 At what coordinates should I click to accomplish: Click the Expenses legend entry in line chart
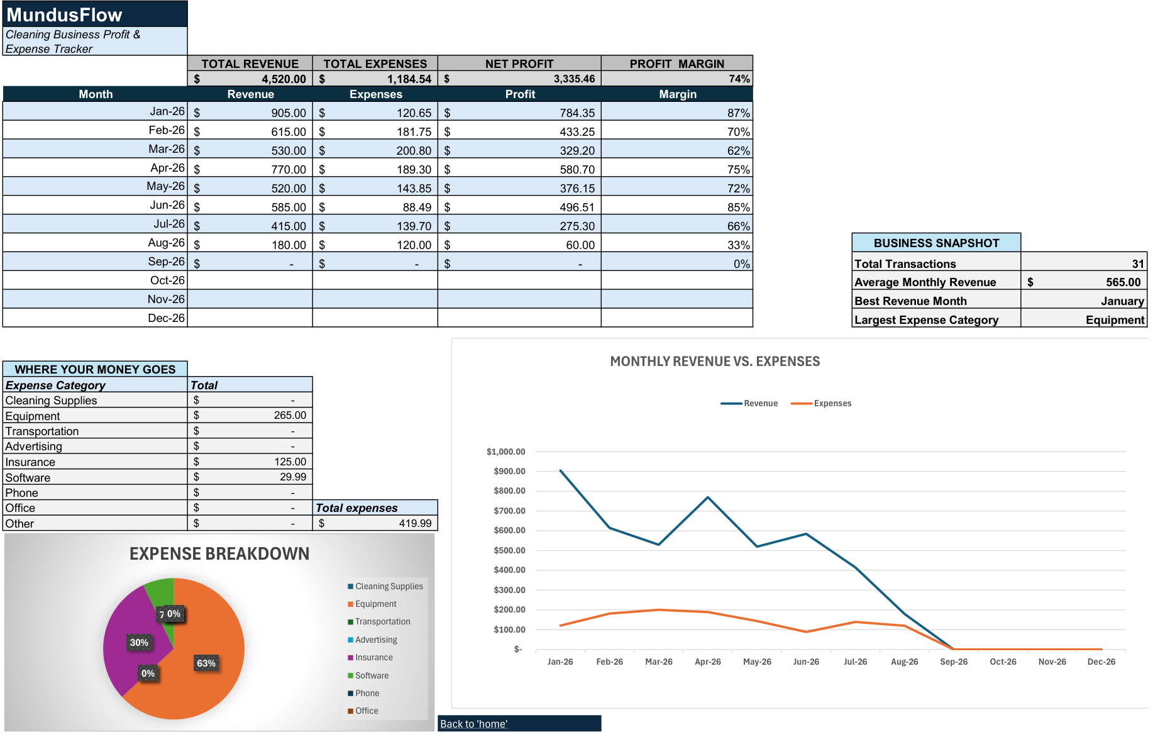pyautogui.click(x=821, y=403)
